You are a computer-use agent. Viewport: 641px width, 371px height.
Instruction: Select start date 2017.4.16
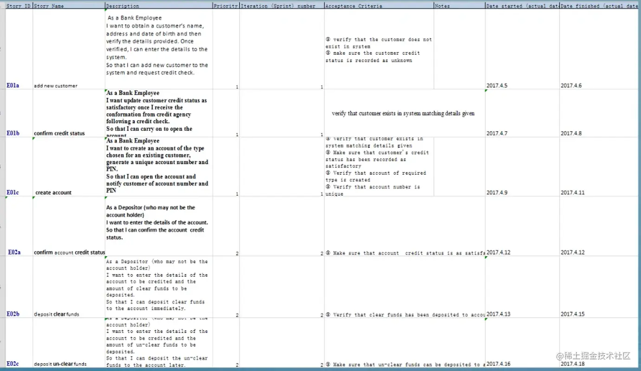(x=499, y=364)
